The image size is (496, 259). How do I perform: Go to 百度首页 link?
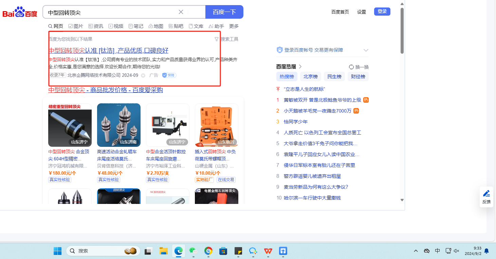(340, 12)
